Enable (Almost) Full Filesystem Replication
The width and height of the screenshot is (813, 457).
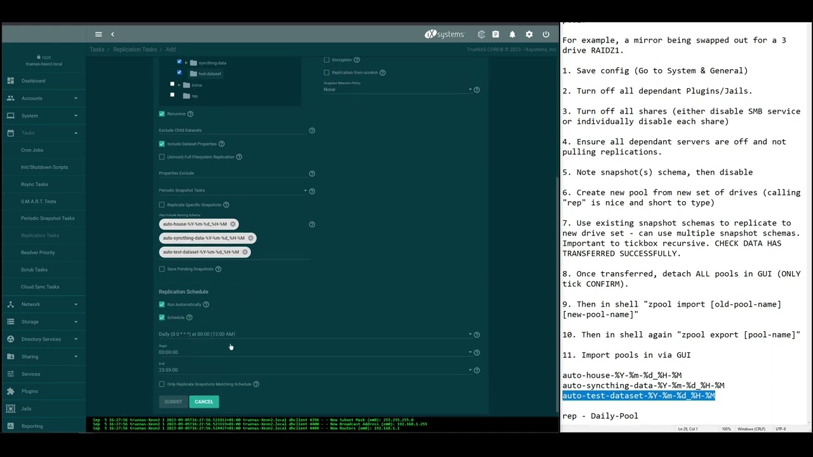[x=162, y=157]
